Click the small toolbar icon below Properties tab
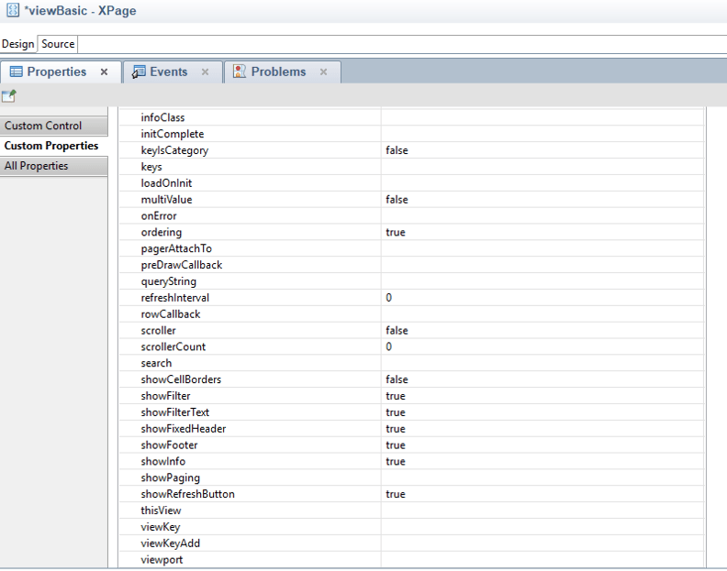 coord(9,96)
